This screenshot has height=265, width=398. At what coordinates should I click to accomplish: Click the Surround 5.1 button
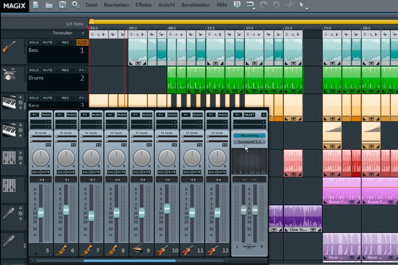pyautogui.click(x=249, y=142)
